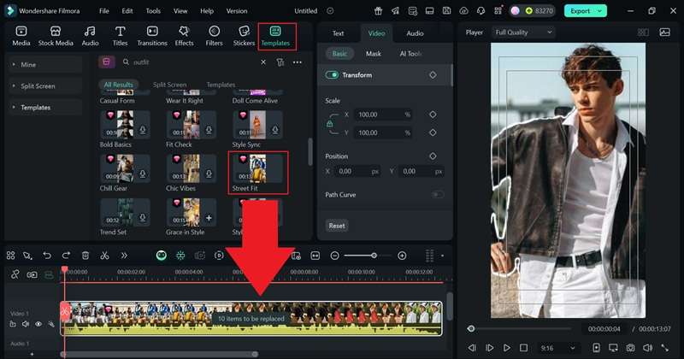Open the Filters library

point(214,36)
